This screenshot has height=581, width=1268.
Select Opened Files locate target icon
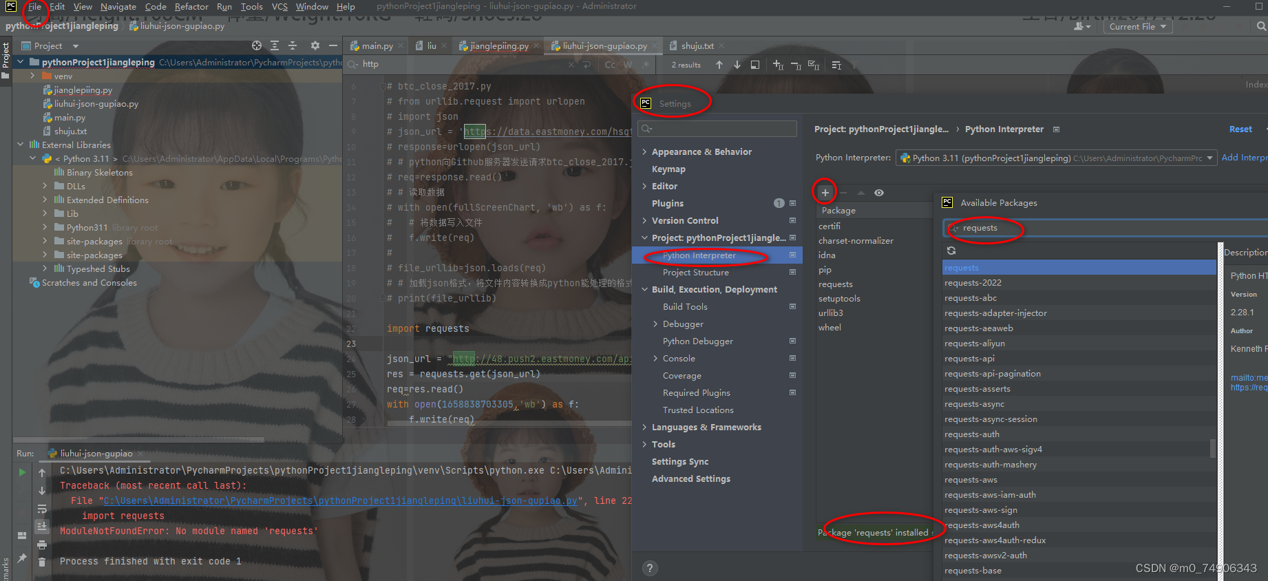pyautogui.click(x=257, y=45)
